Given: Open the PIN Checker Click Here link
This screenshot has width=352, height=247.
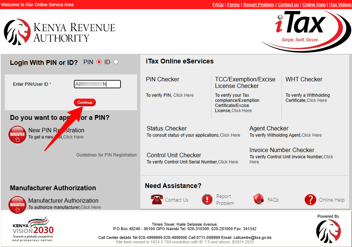Looking at the screenshot, I should pos(183,95).
